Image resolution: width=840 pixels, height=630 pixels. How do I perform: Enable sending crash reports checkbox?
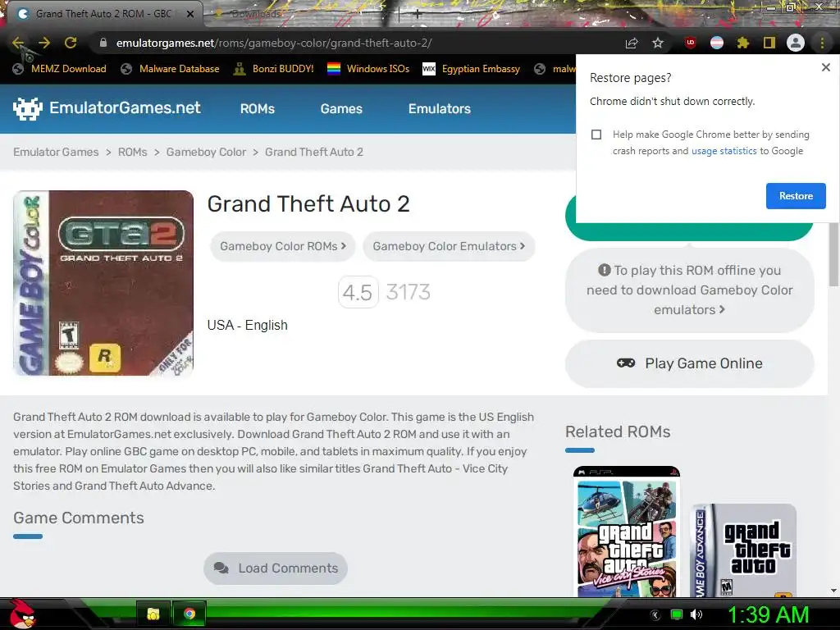pos(596,135)
